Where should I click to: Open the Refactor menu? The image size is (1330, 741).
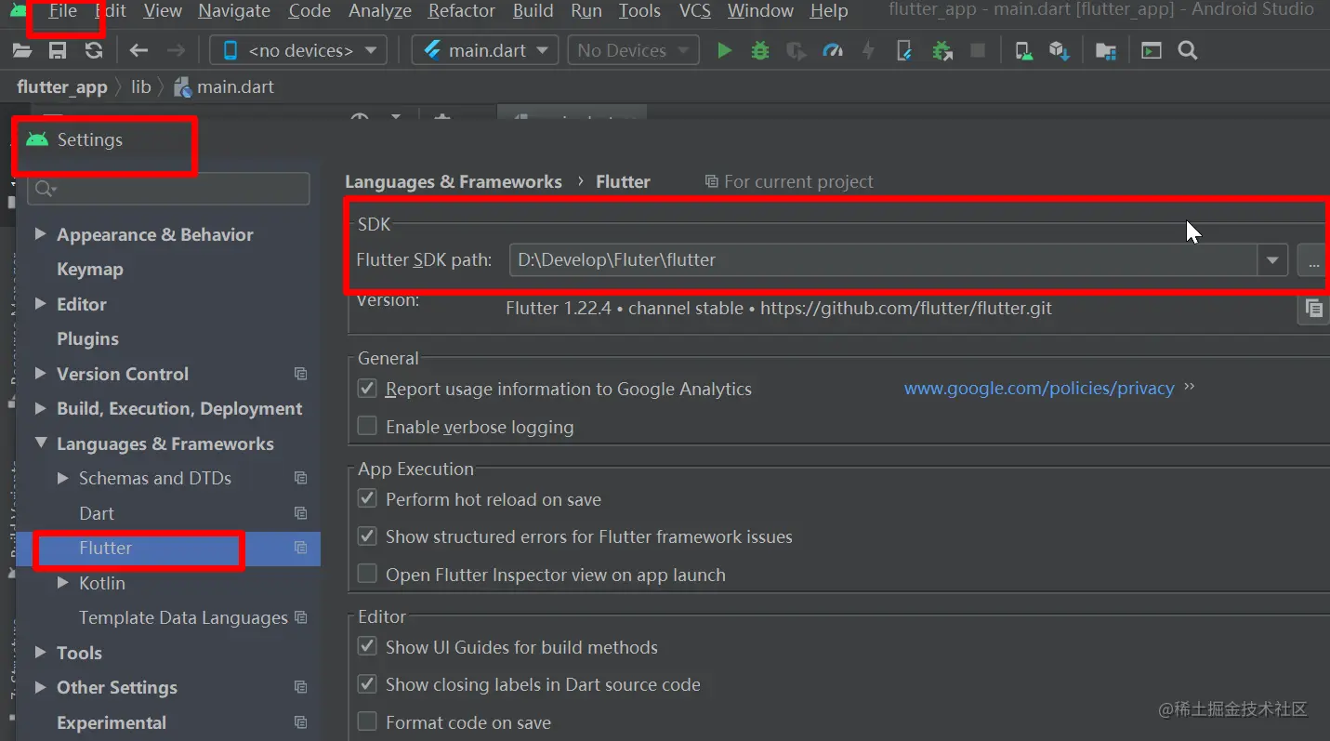[x=461, y=11]
